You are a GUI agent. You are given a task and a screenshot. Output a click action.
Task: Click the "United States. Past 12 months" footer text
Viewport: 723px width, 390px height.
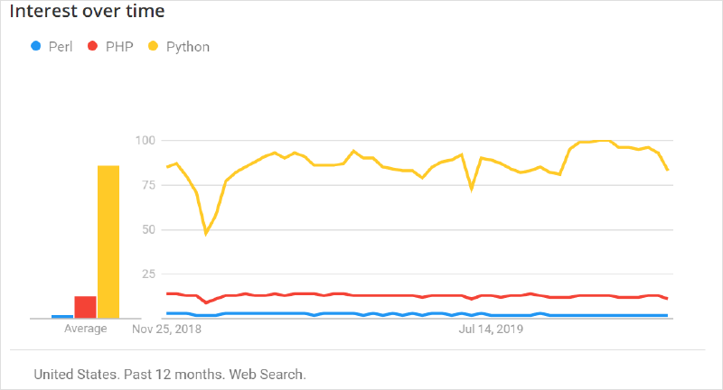169,373
